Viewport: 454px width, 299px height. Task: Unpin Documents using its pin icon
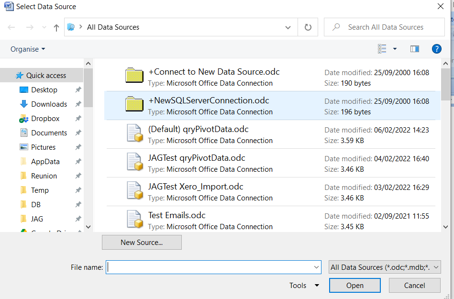78,133
